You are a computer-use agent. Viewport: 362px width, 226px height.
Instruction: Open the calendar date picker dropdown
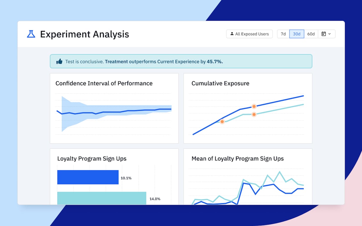(326, 34)
